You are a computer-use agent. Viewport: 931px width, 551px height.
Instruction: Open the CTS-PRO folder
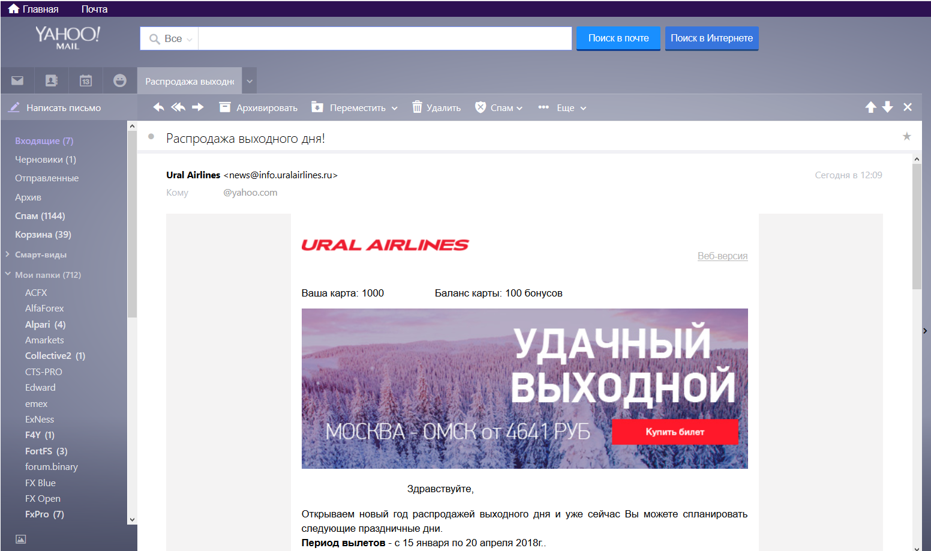(44, 372)
